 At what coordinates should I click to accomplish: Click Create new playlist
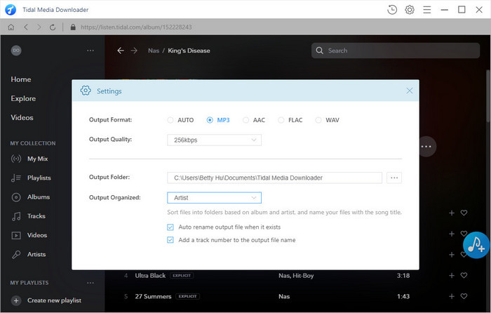click(x=54, y=300)
